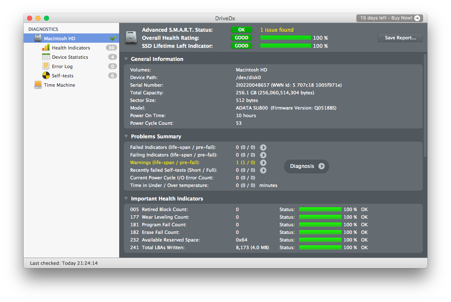Click the device path /dev/disk0 value
451x302 pixels.
tap(248, 77)
